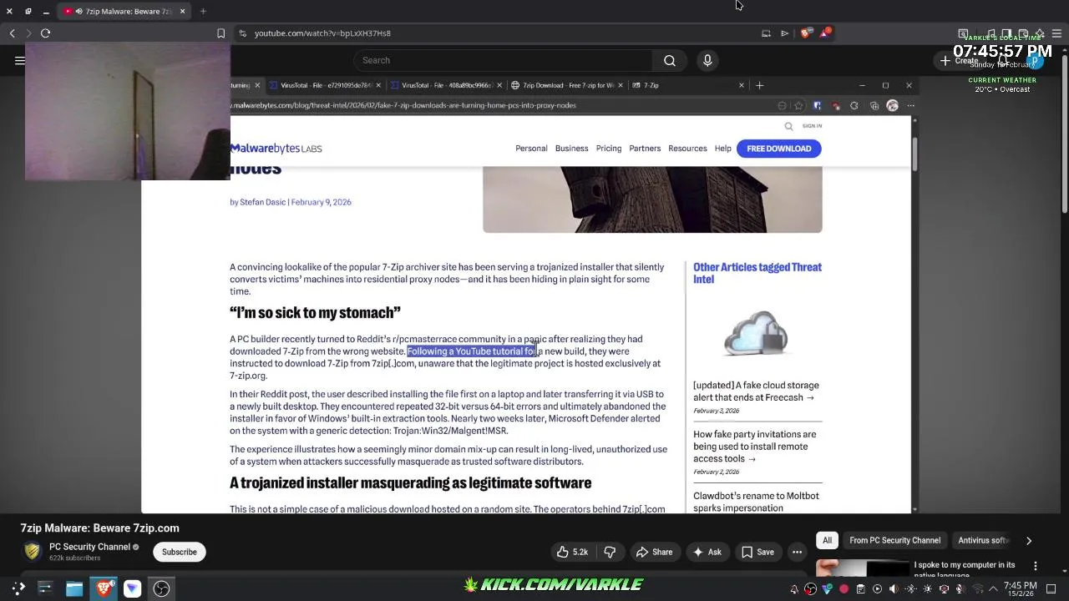Dislike the video with the thumbs-down
Image resolution: width=1069 pixels, height=601 pixels.
pyautogui.click(x=610, y=552)
